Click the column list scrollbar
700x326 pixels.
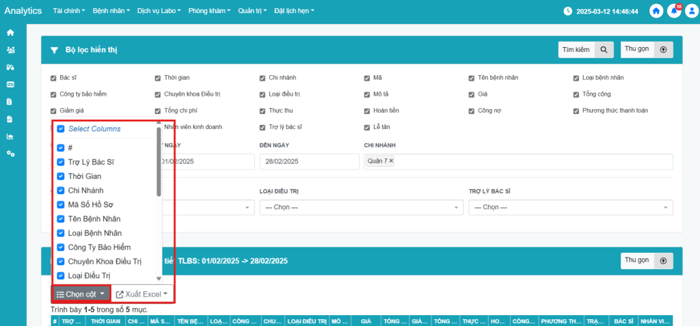(159, 164)
